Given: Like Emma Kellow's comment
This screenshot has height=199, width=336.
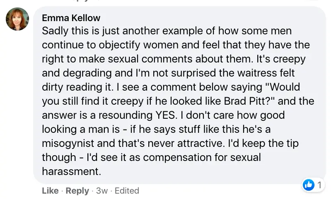Looking at the screenshot, I should [50, 190].
